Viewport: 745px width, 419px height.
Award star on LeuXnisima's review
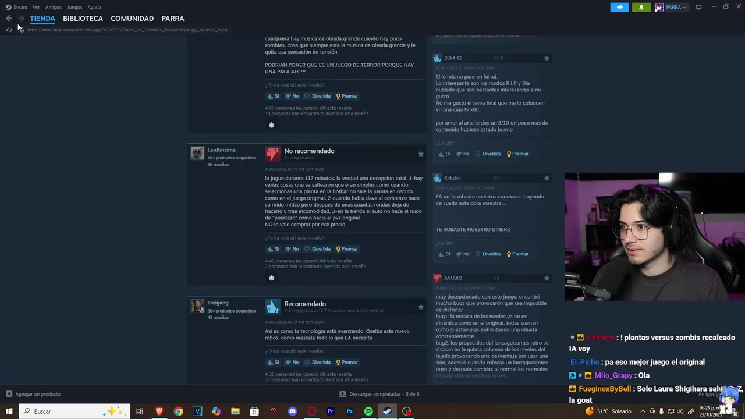421,154
